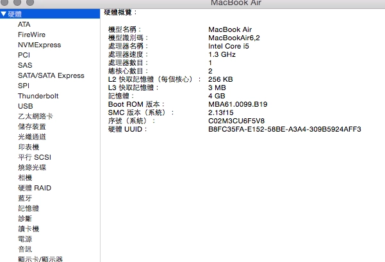Select ATA in the sidebar
This screenshot has height=262, width=385.
coord(24,24)
